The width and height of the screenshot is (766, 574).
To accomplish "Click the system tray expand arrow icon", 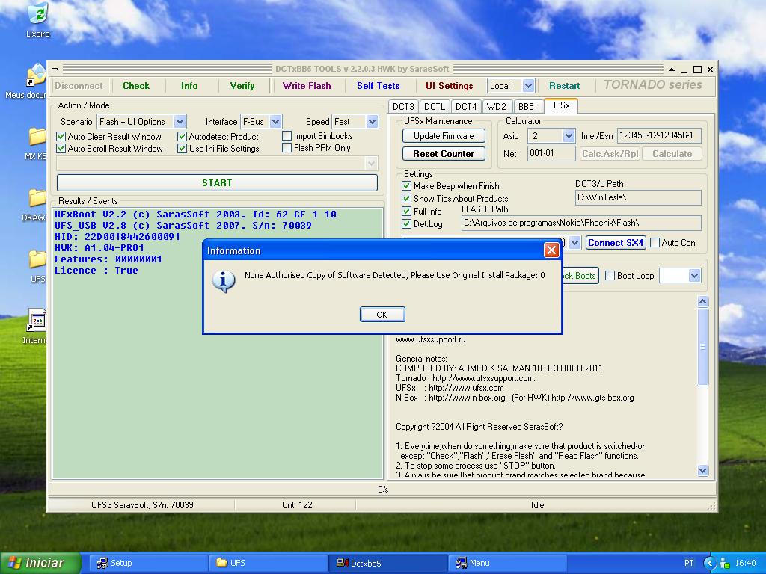I will click(710, 563).
